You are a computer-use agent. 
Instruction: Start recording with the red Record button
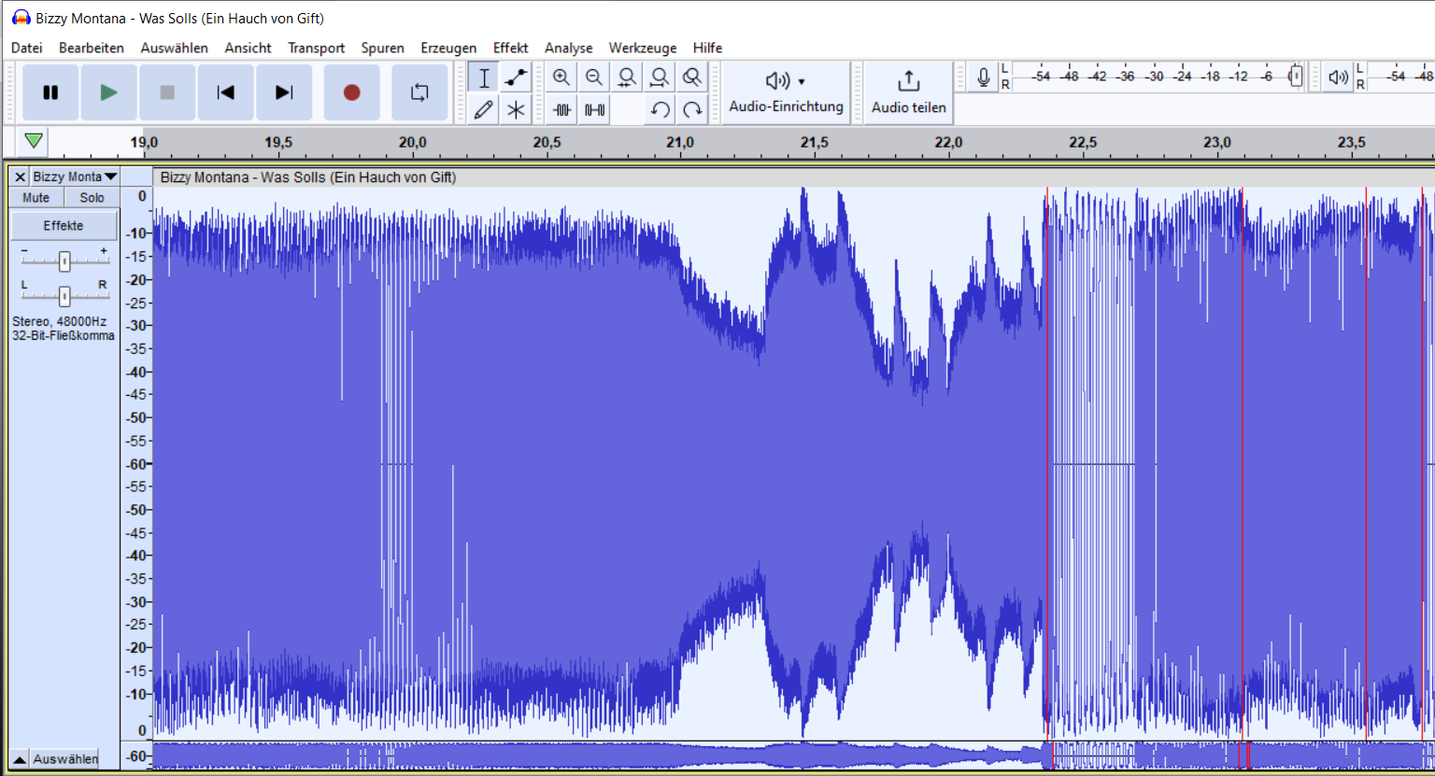351,92
